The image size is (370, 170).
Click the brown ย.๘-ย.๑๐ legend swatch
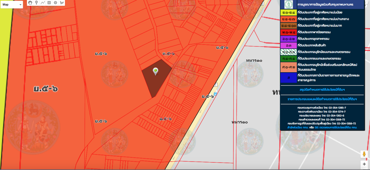(x=288, y=26)
